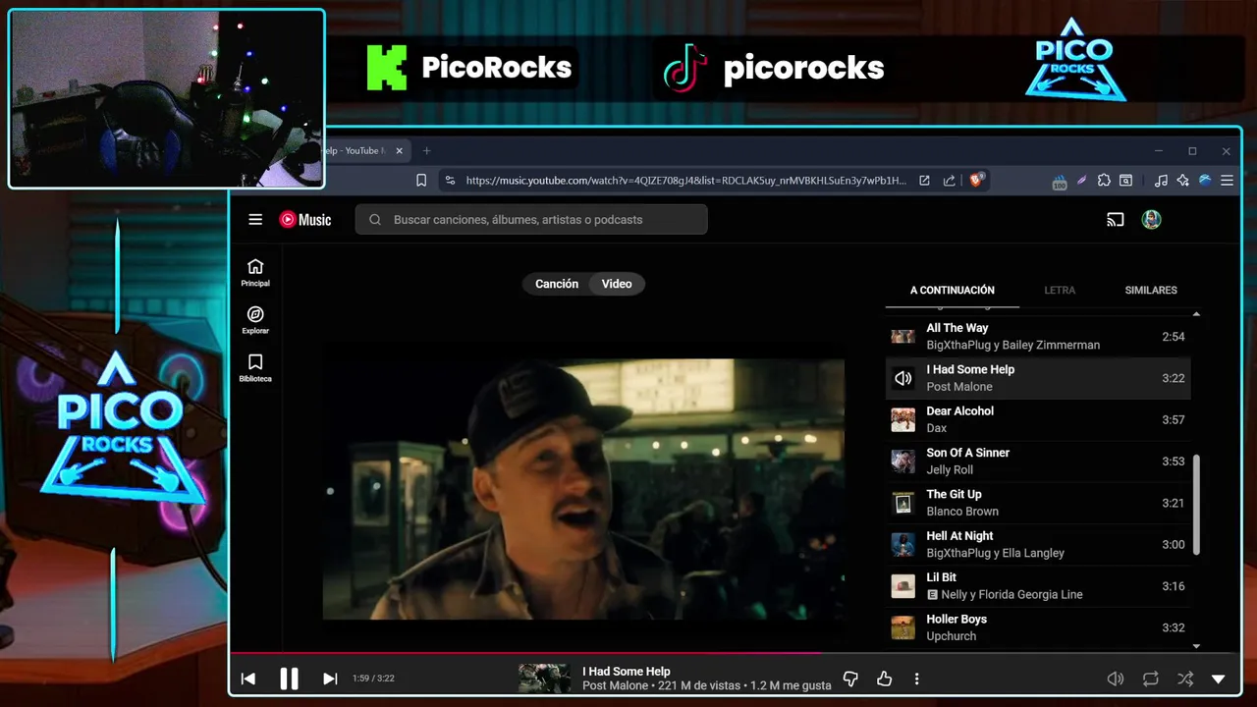
Task: Click the browser URL address bar
Action: [685, 181]
